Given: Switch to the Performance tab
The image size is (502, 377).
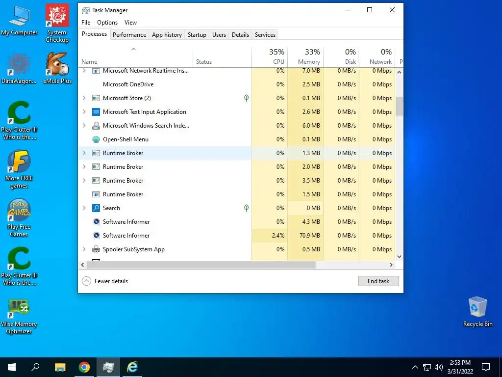Looking at the screenshot, I should coord(129,35).
